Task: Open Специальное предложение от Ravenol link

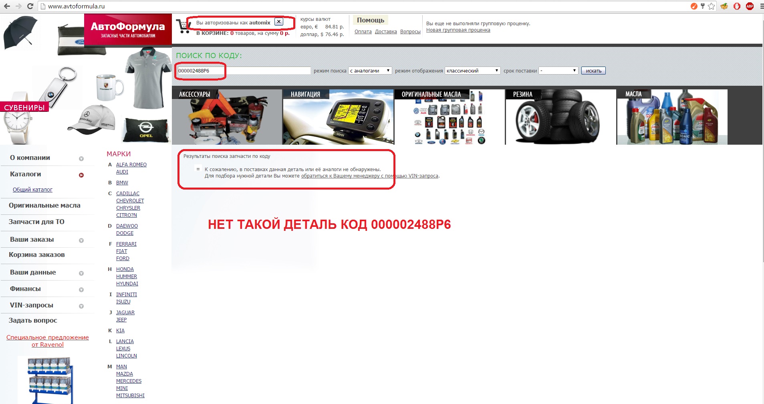Action: click(x=48, y=341)
